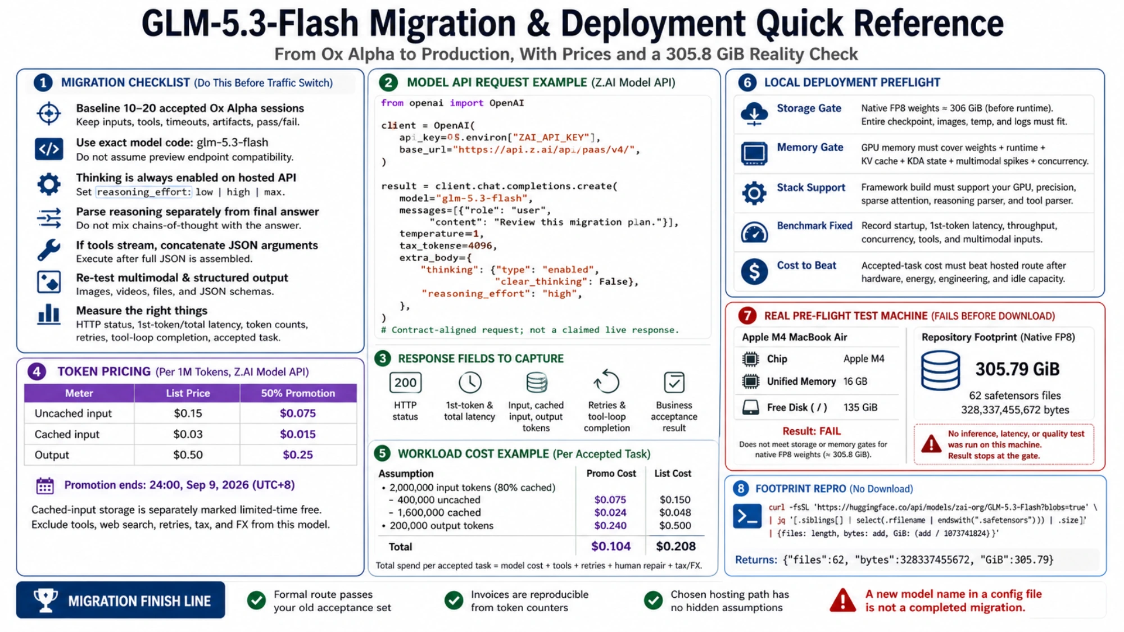Screen dimensions: 1124x632
Task: Click the 200 HTTP status icon
Action: (x=405, y=383)
